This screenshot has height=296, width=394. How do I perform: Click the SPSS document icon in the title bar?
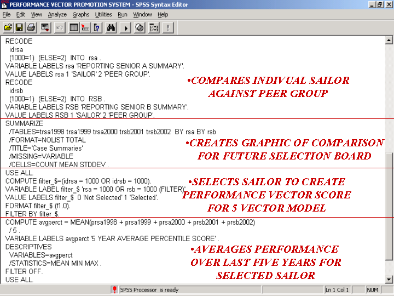4,4
